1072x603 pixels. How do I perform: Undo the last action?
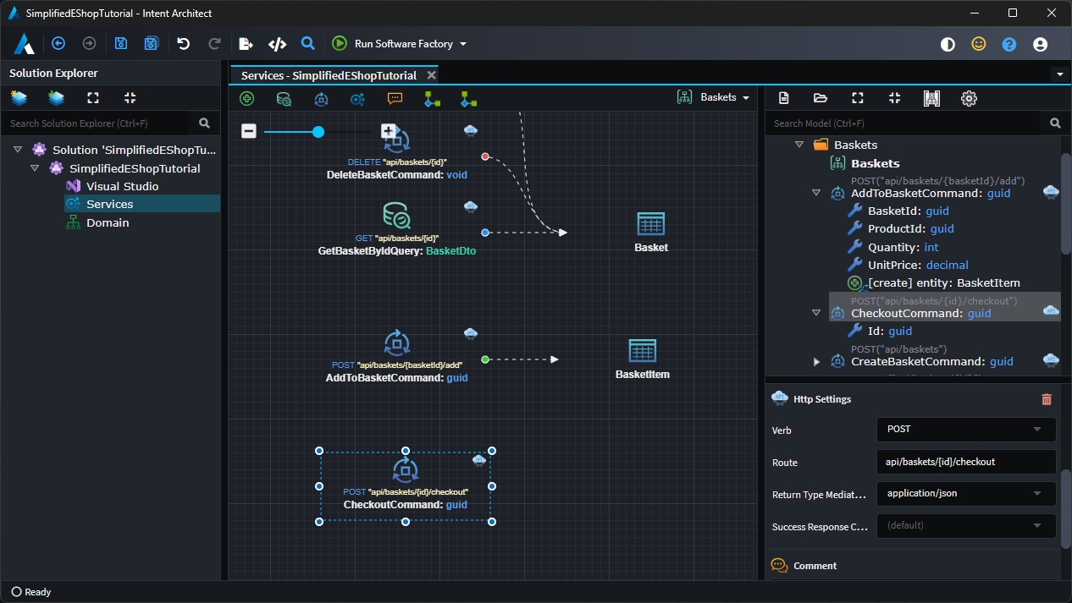tap(183, 44)
